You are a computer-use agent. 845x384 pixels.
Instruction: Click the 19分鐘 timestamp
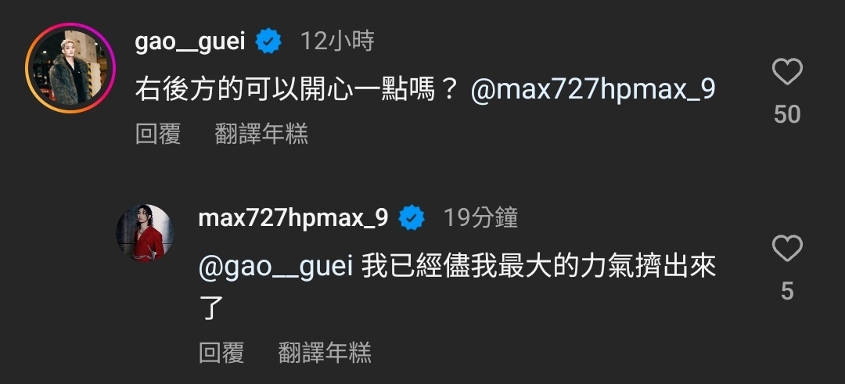coord(480,218)
